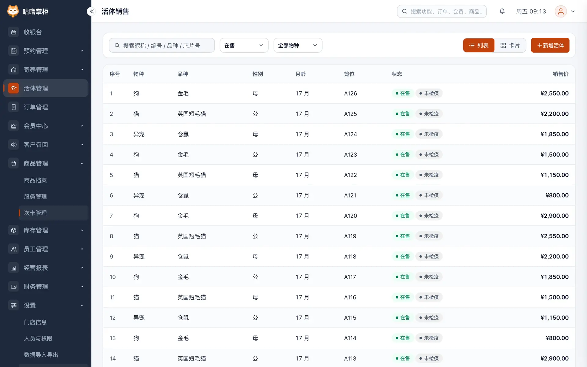
Task: Expand the 预约管理 submenu arrow
Action: pos(82,51)
